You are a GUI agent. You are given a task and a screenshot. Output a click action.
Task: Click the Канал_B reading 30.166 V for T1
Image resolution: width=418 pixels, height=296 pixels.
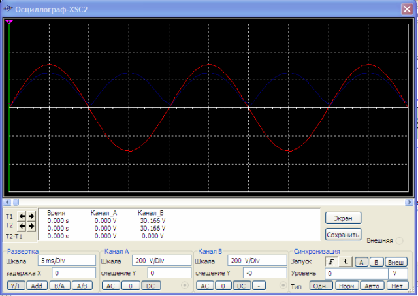pos(153,221)
